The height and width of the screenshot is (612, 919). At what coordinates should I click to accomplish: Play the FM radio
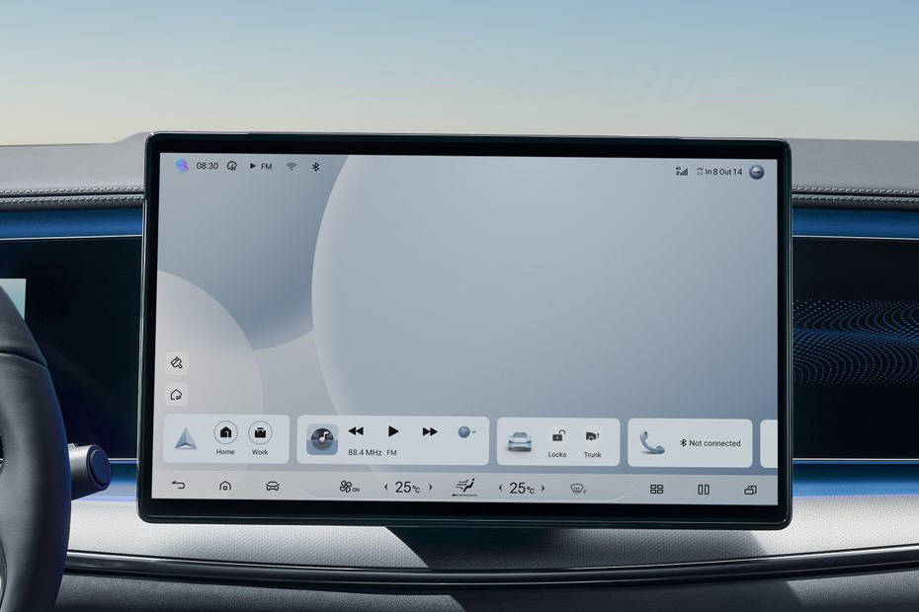point(393,431)
